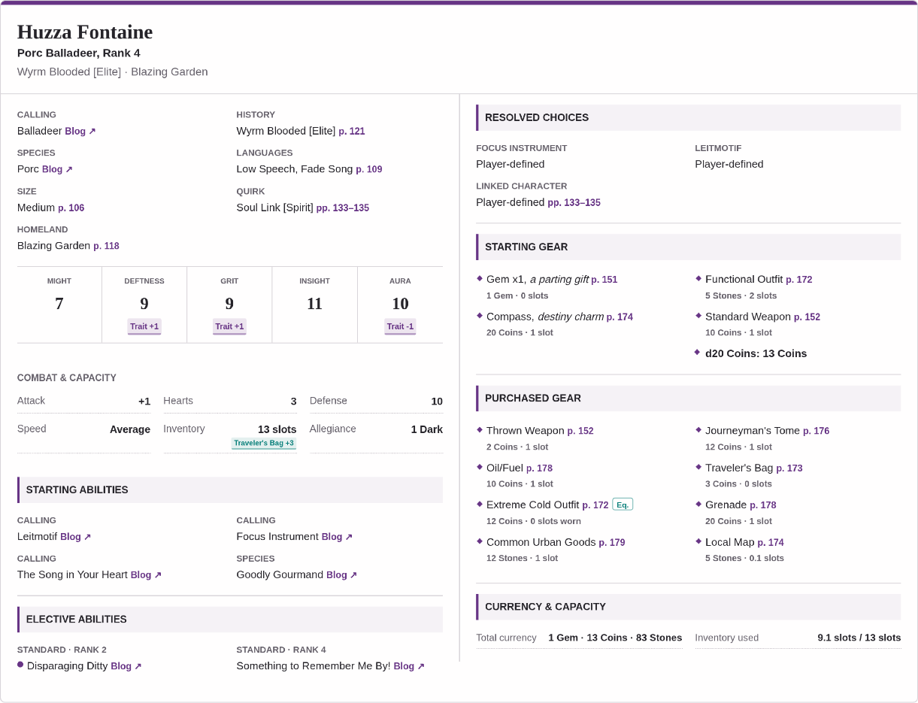918x703 pixels.
Task: Open the Goodly Gourmand Blog link
Action: point(341,575)
